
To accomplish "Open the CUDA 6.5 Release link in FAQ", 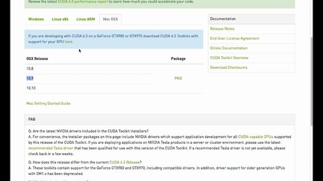I will pos(125,162).
